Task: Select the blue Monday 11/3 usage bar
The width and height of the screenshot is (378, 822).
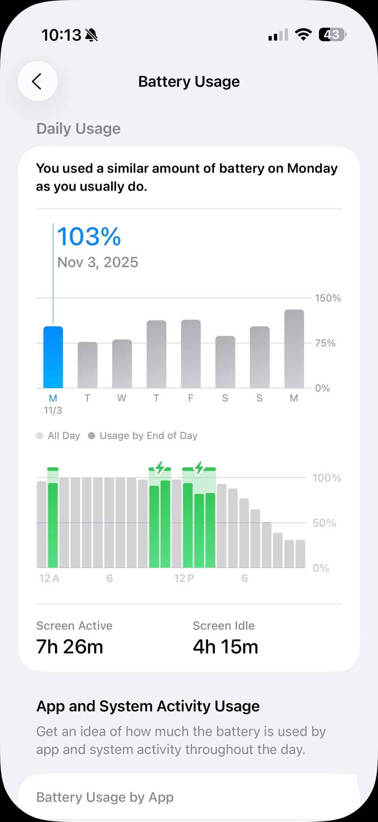Action: [53, 357]
